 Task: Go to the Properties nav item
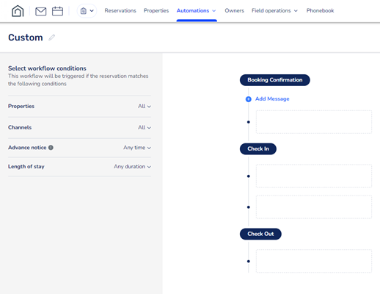tap(156, 11)
